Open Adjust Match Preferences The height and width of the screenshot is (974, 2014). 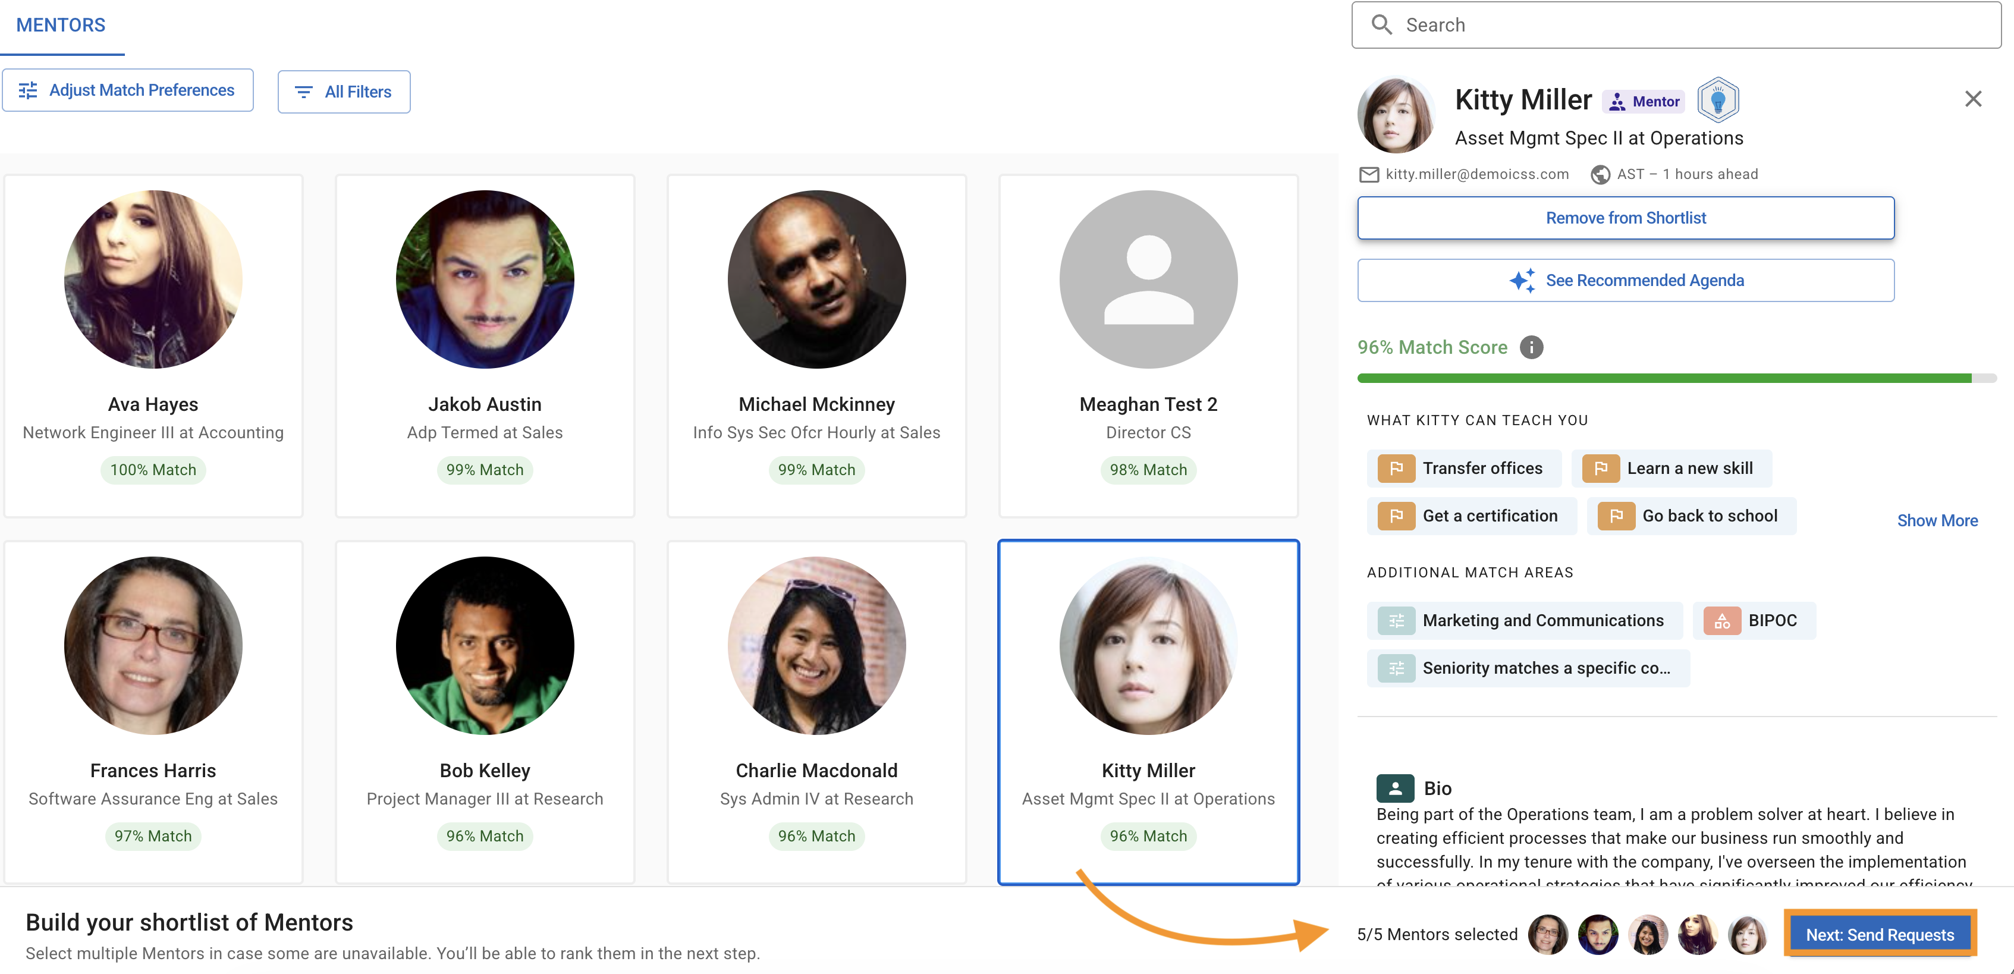(x=127, y=90)
